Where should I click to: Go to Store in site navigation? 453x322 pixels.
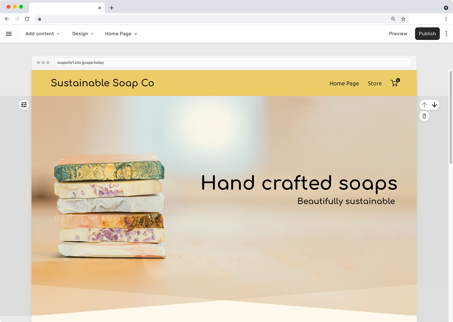(x=375, y=83)
